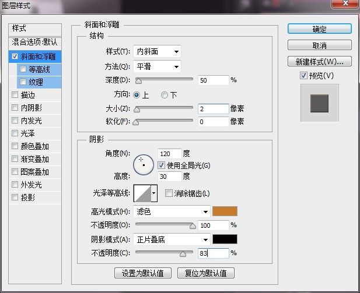Image resolution: width=360 pixels, height=293 pixels.
Task: Click the 新建样式(W)... button
Action: (319, 61)
